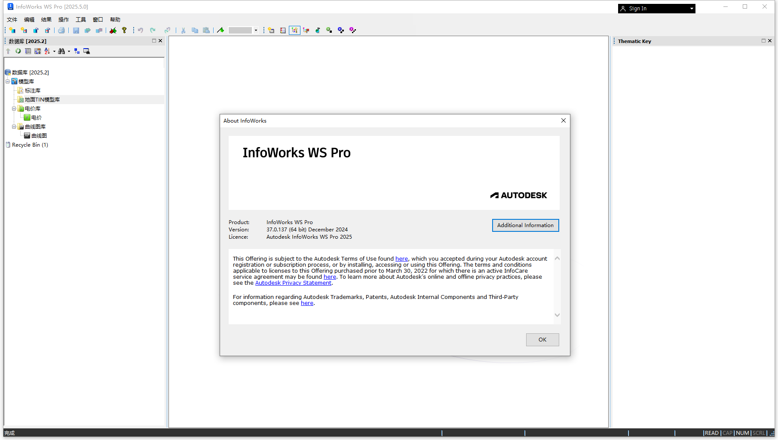Click the down arrow of the license text scrollbar
Viewport: 778px width, 440px height.
[557, 315]
